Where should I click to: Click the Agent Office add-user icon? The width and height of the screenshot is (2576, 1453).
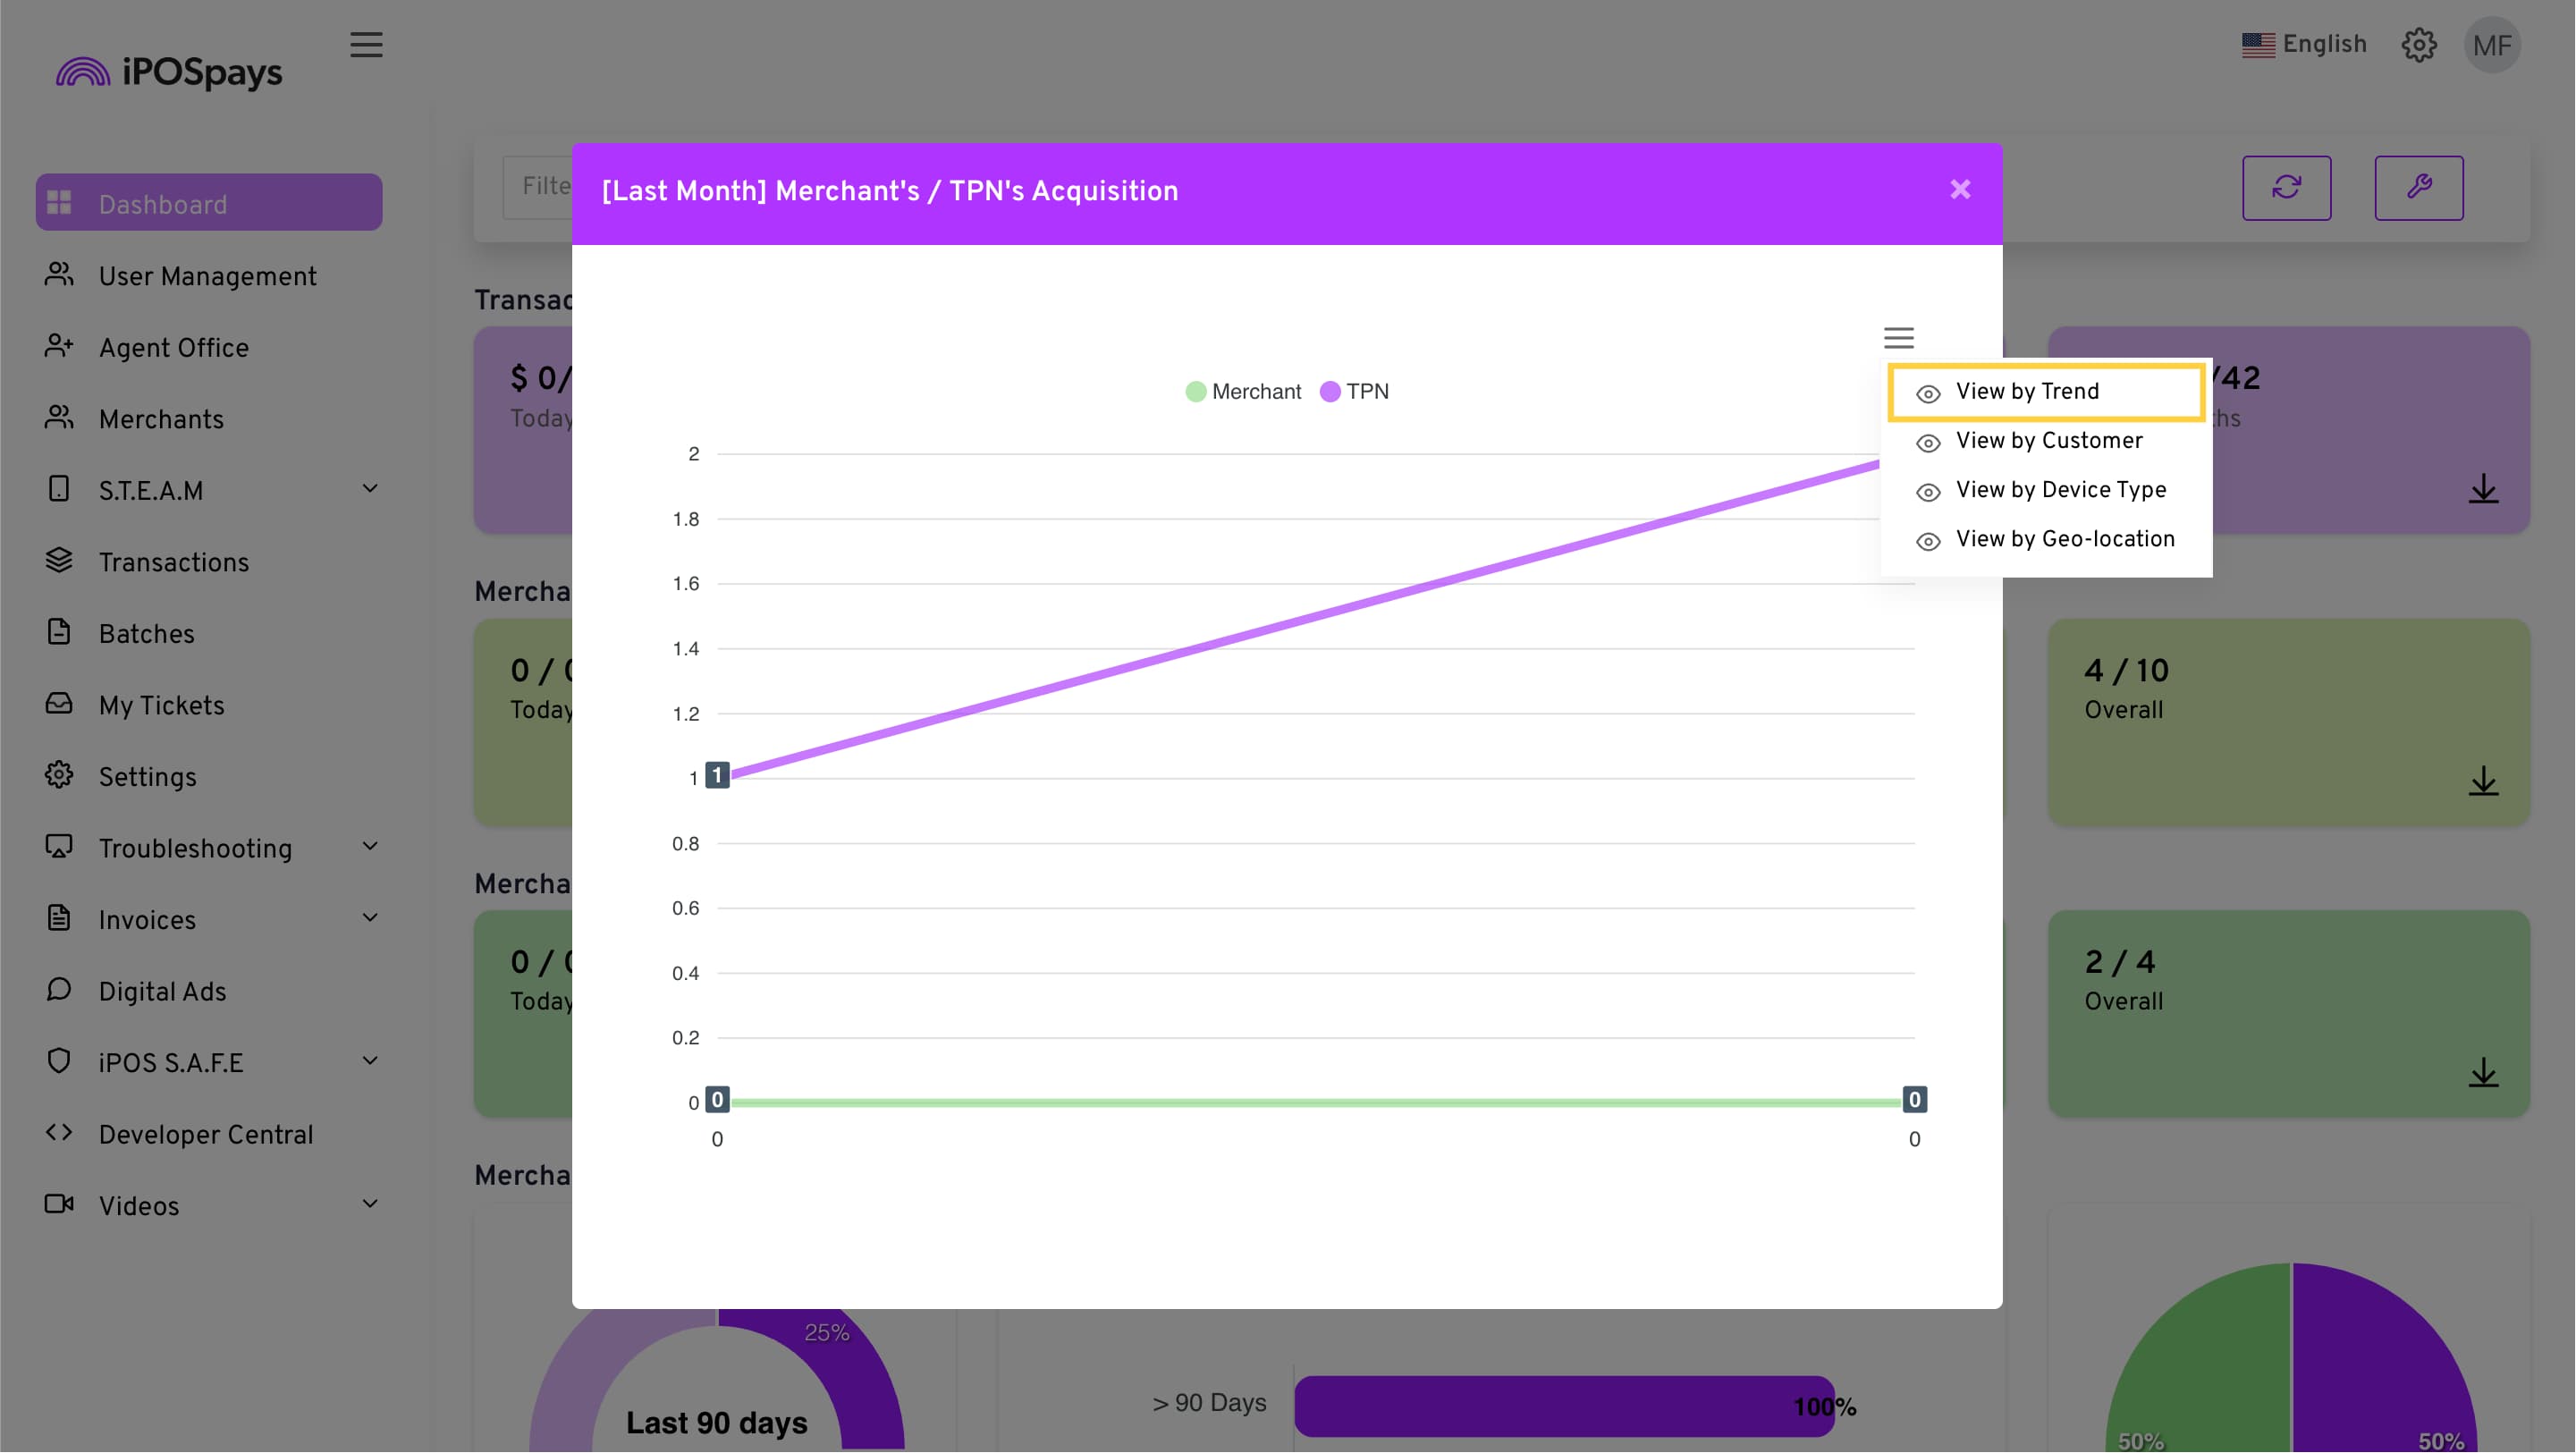(59, 346)
